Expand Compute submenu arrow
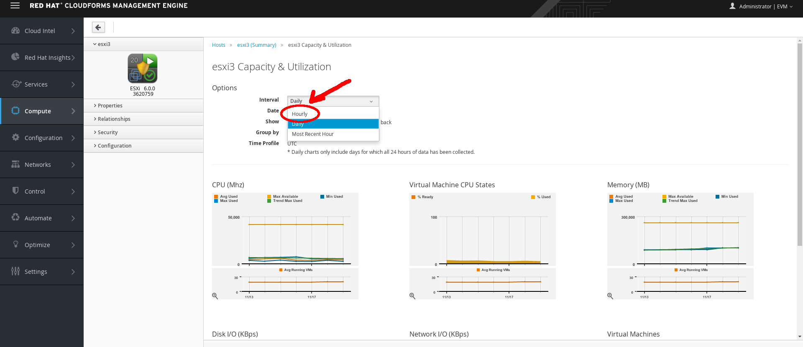Image resolution: width=803 pixels, height=347 pixels. click(73, 111)
